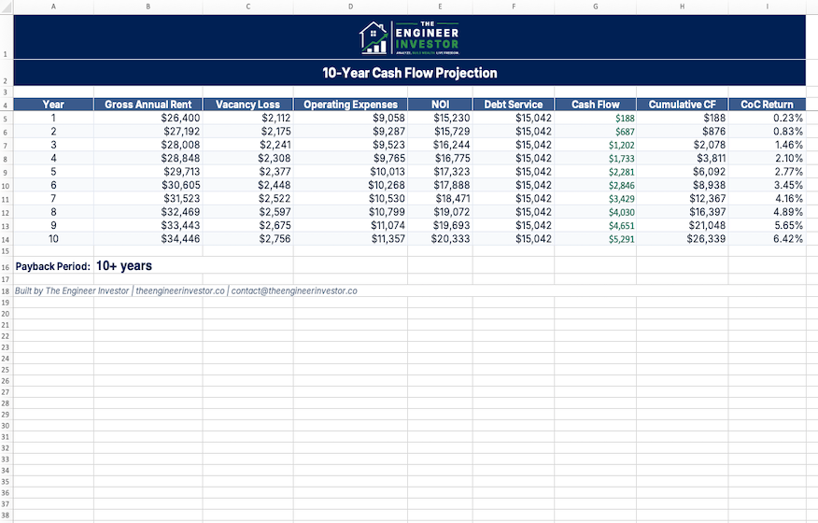Click vacancy loss value $2,756
The height and width of the screenshot is (523, 818).
point(275,239)
